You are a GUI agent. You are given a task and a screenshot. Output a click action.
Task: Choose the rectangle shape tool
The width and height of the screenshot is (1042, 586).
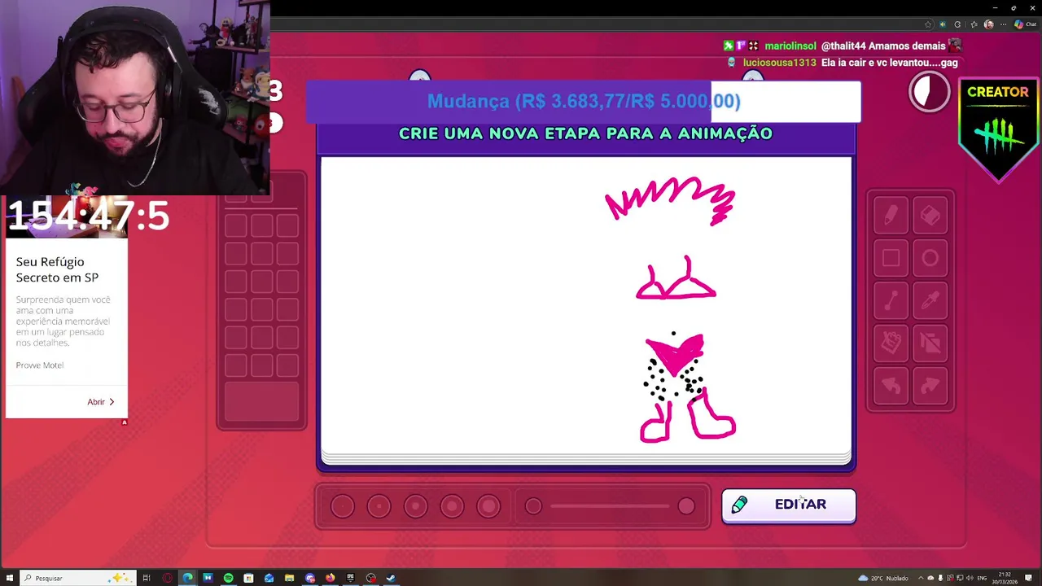click(891, 258)
